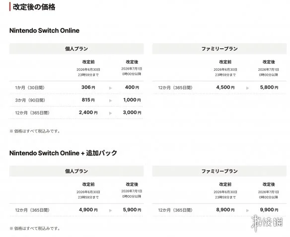
Task: Click the arrow between 2,400円 and 3,000円
Action: tap(111, 113)
